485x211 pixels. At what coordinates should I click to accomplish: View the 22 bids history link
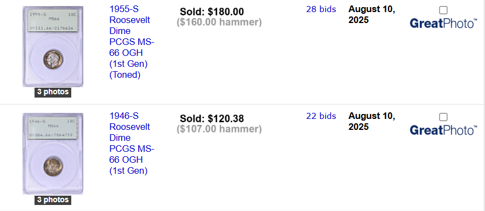tap(321, 116)
